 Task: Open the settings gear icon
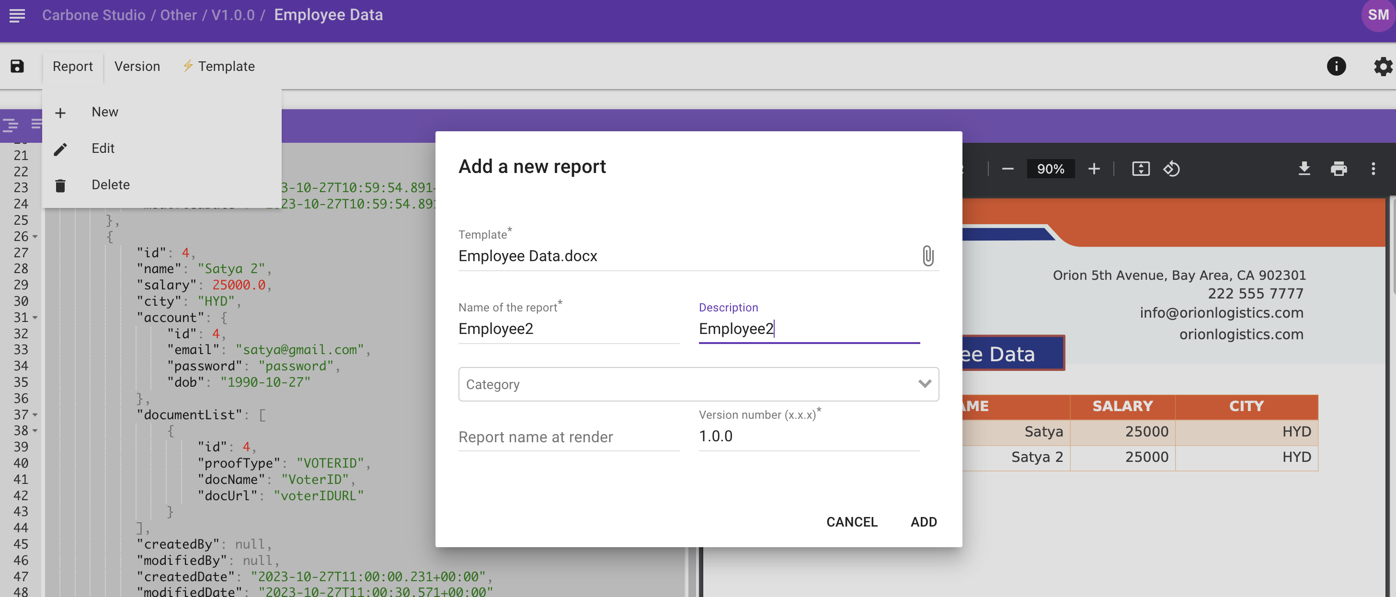tap(1383, 66)
